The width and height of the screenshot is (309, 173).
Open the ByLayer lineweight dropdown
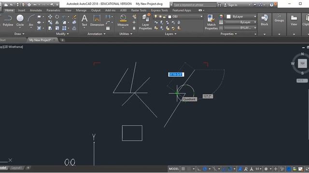[x=255, y=22]
